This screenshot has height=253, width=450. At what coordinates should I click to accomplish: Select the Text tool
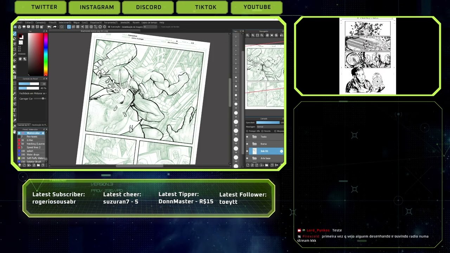[x=14, y=110]
